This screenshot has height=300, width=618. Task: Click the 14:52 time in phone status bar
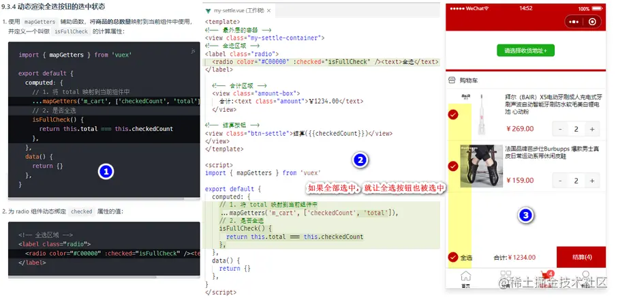point(525,8)
